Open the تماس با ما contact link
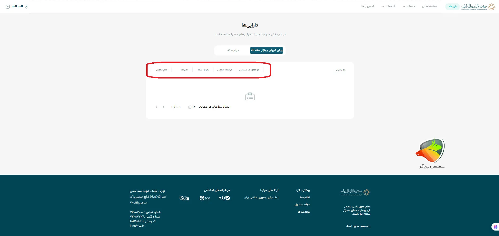The image size is (499, 236). [x=368, y=6]
